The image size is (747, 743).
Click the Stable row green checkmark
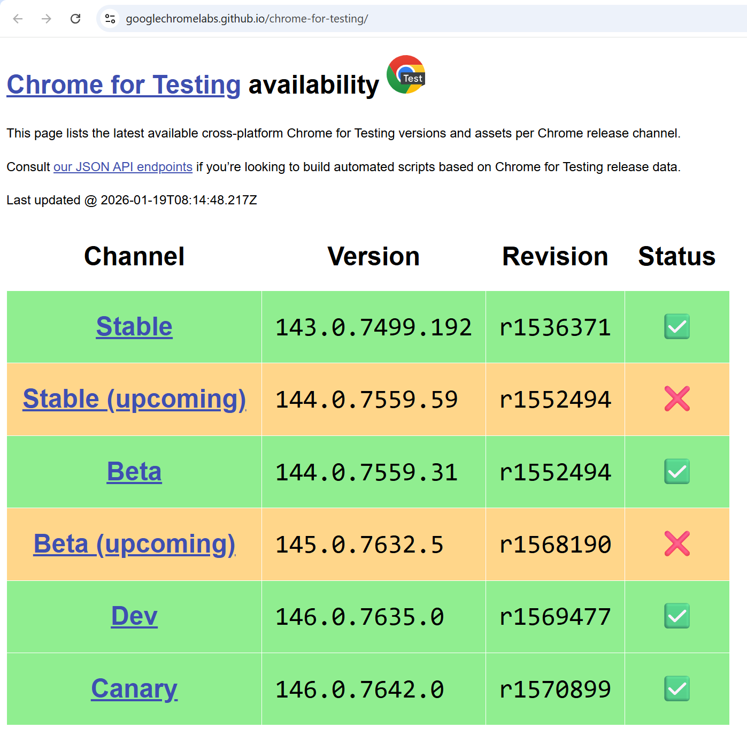point(677,327)
